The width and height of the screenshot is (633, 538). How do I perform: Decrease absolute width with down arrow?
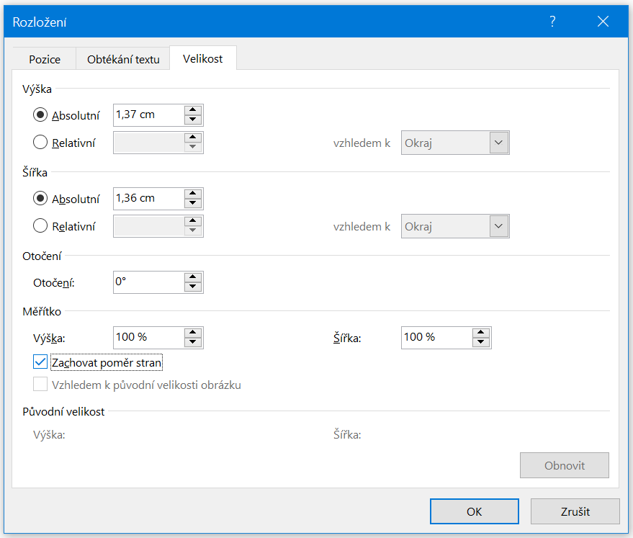192,204
